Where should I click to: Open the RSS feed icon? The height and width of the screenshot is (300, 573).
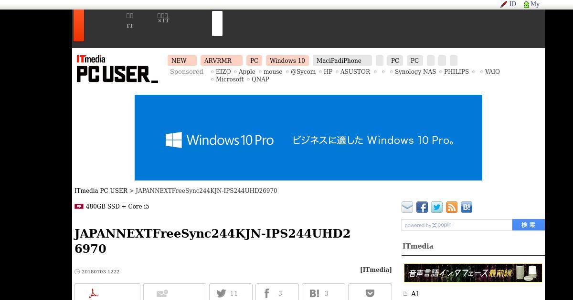pyautogui.click(x=452, y=207)
